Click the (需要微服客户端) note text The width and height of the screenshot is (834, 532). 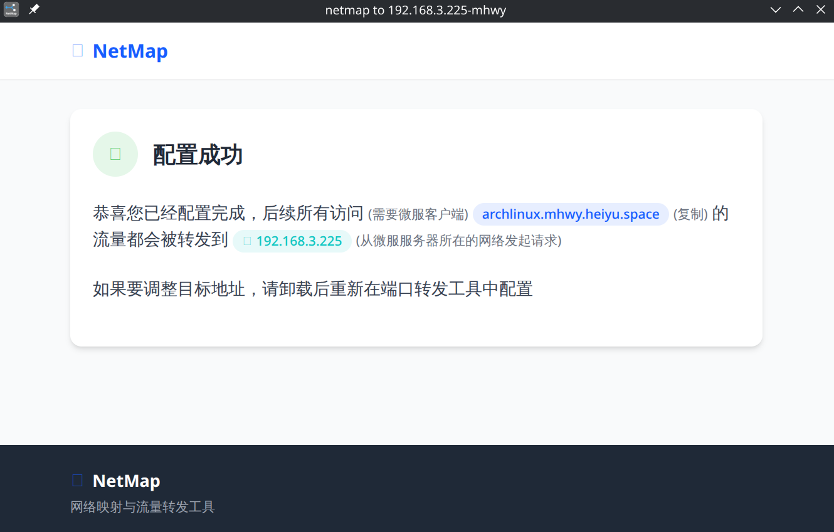click(x=418, y=214)
